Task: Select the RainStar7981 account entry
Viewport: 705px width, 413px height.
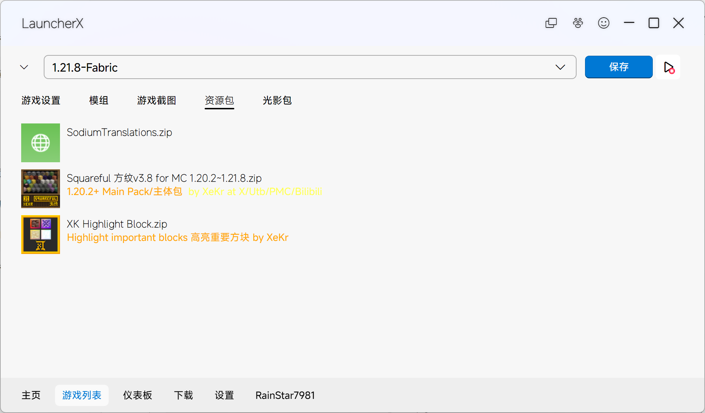Action: coord(285,395)
